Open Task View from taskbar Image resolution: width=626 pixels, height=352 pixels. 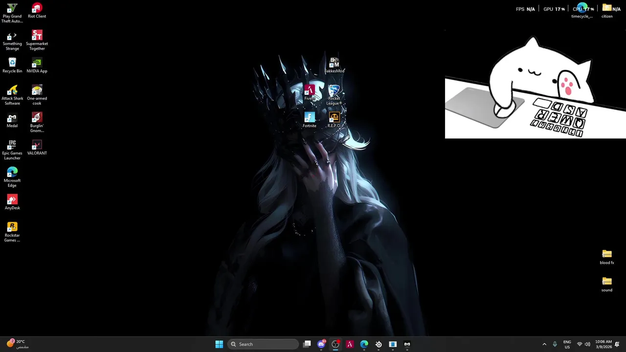(x=307, y=344)
